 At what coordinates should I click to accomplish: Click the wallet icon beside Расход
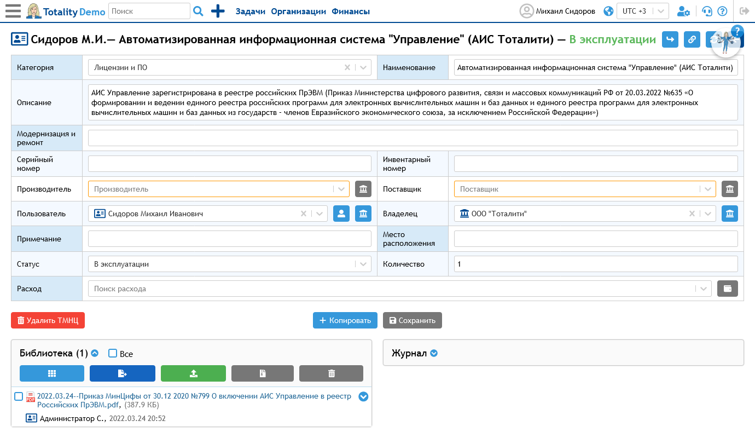point(728,289)
